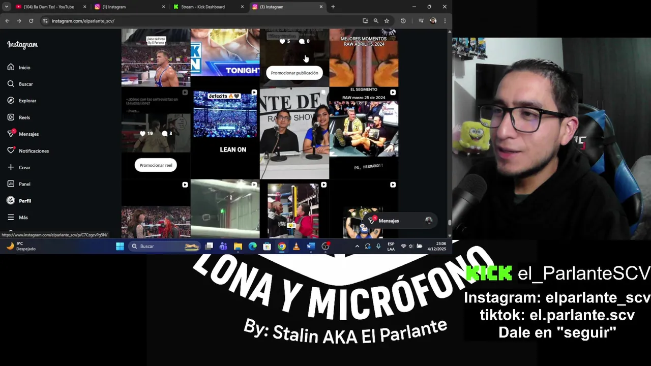Bookmark this page with star icon
This screenshot has width=651, height=366.
coord(387,21)
